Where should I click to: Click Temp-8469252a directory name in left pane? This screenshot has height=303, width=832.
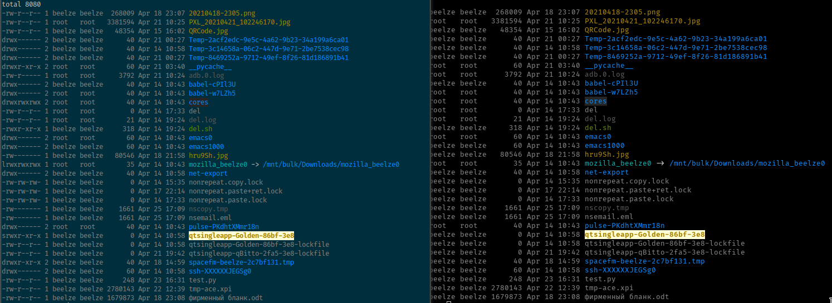tap(268, 57)
